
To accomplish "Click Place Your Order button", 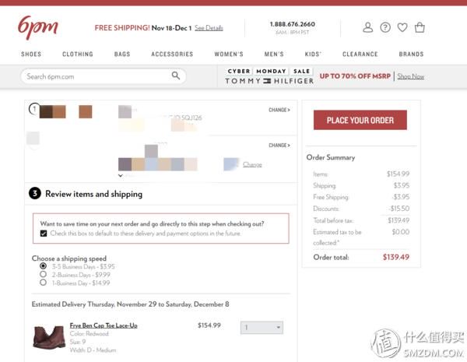I will point(360,120).
